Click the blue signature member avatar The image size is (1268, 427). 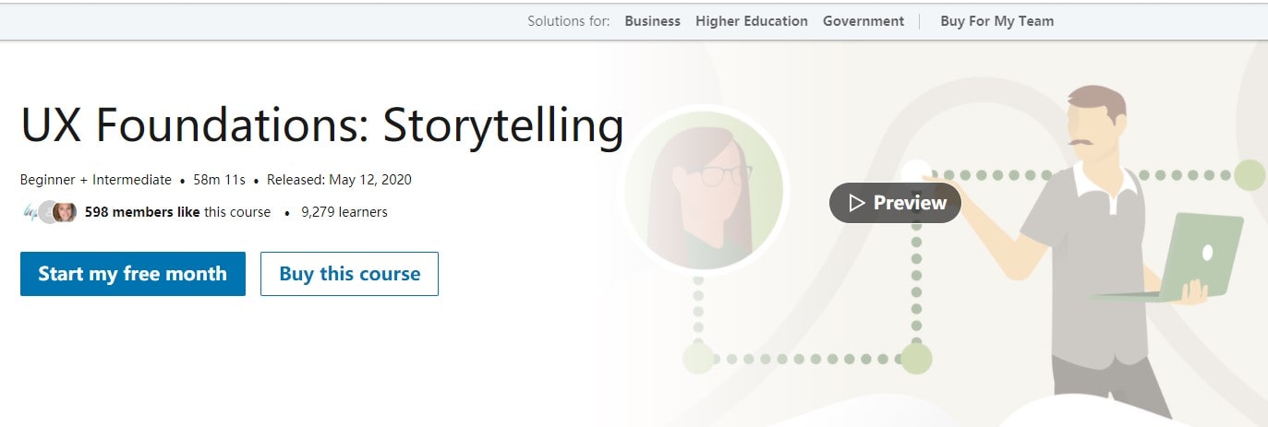pos(30,212)
